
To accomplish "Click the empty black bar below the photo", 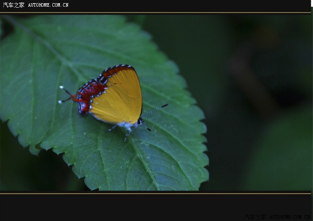I will click(x=134, y=207).
